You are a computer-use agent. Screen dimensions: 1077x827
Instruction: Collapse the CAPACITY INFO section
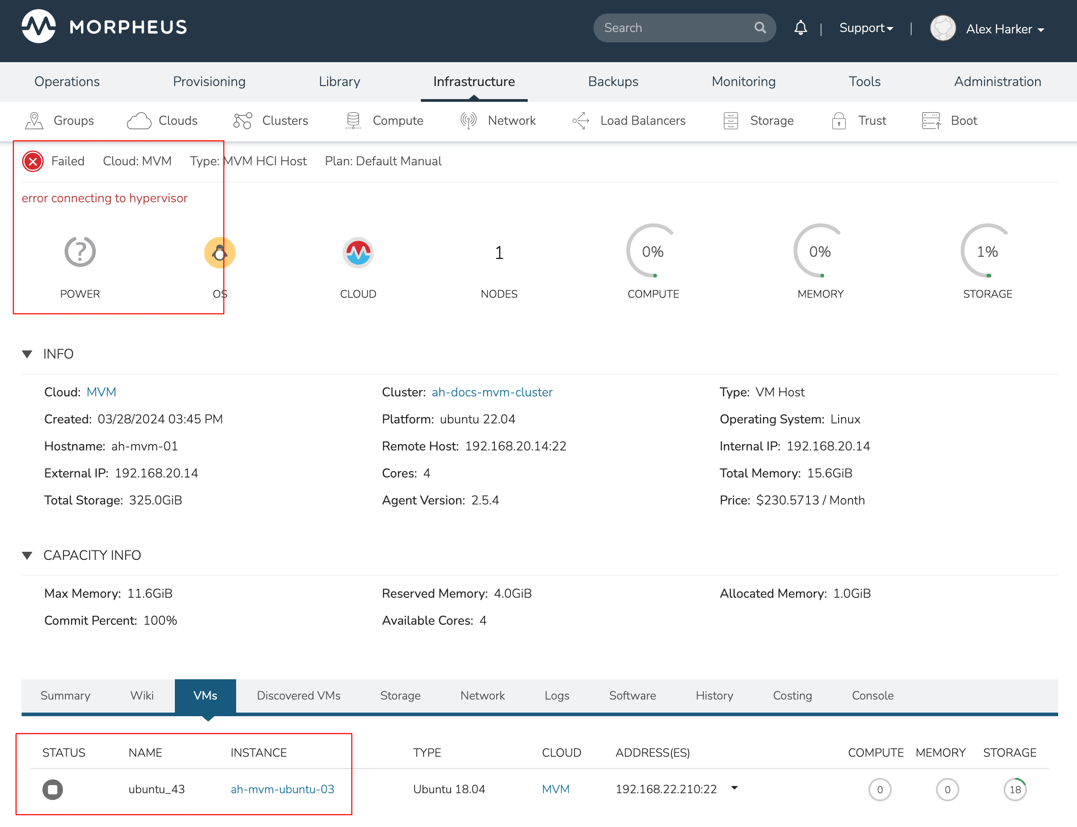pyautogui.click(x=27, y=555)
